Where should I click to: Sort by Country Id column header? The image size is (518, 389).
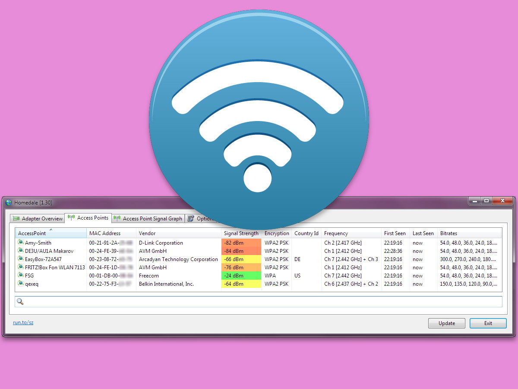click(306, 233)
